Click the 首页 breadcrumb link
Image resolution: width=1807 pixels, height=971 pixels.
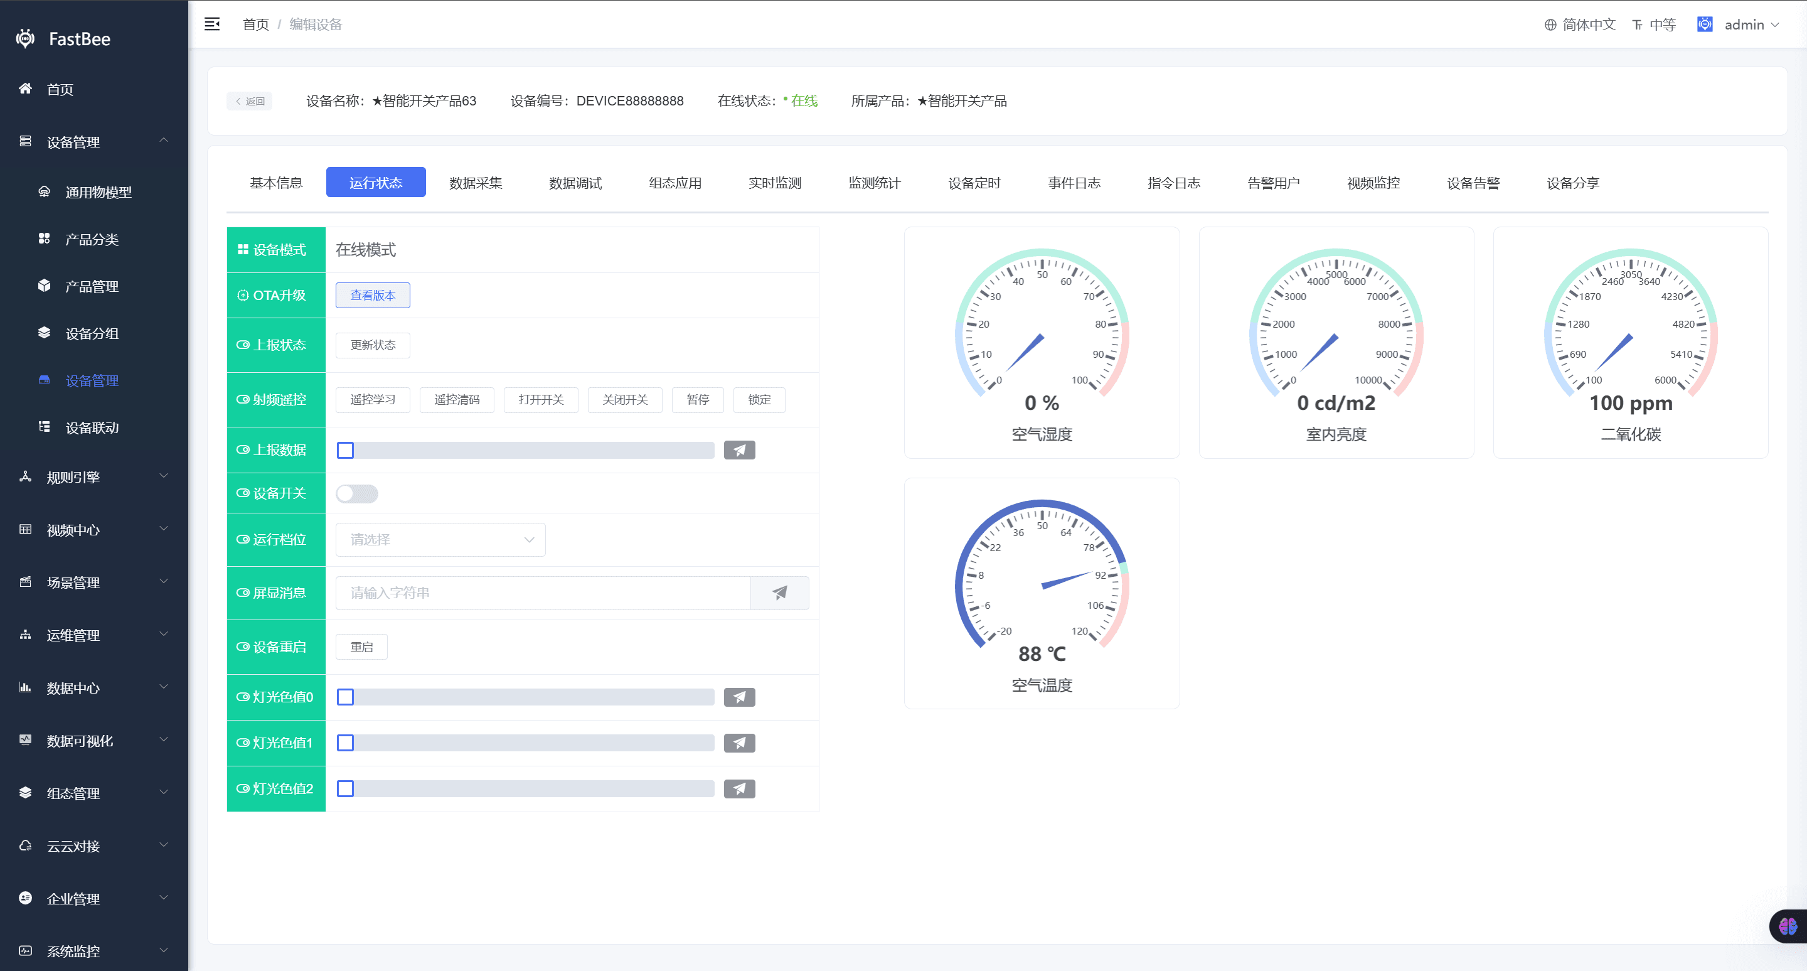tap(255, 24)
